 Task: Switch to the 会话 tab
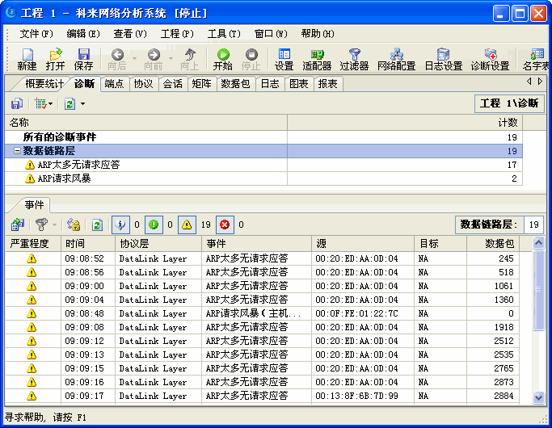(172, 84)
